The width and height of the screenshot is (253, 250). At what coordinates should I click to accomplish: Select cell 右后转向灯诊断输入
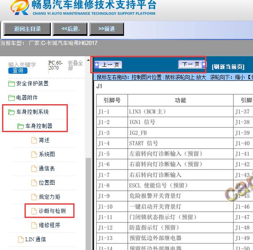[x=181, y=175]
